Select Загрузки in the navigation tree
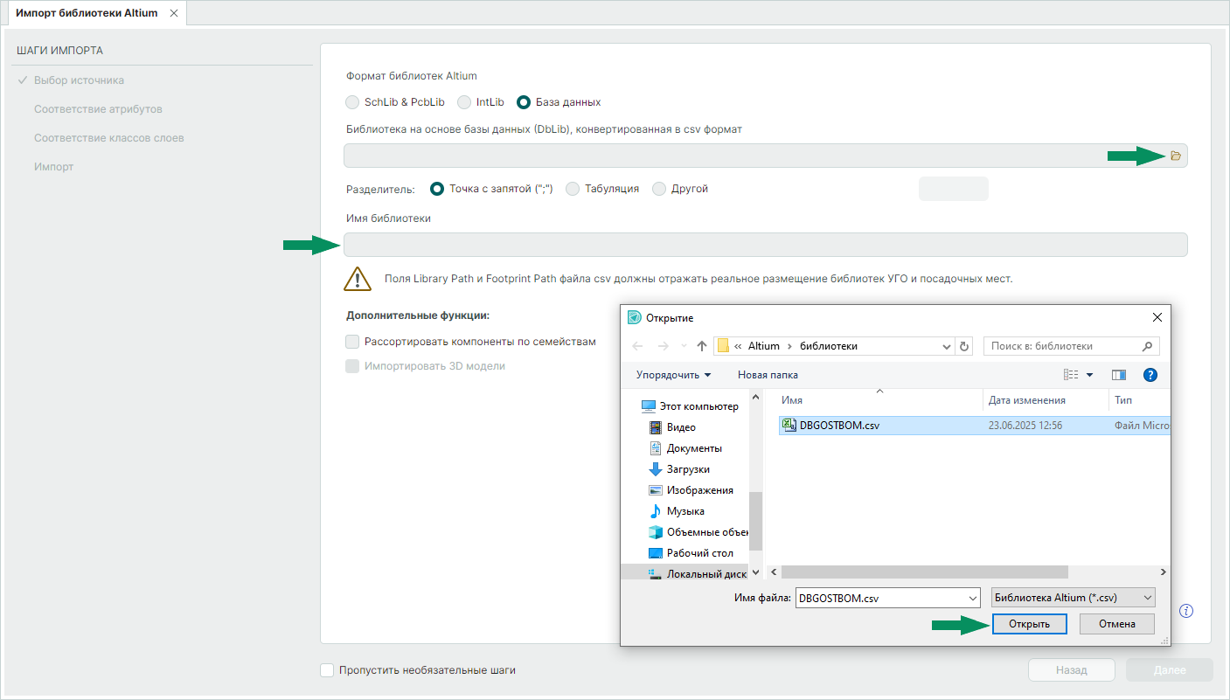This screenshot has height=700, width=1230. click(686, 469)
